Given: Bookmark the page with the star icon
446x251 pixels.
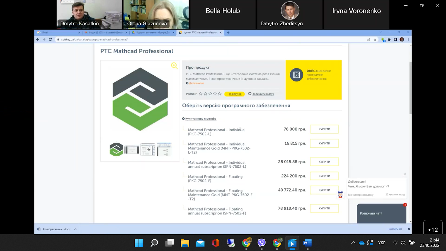Looking at the screenshot, I should point(375,40).
